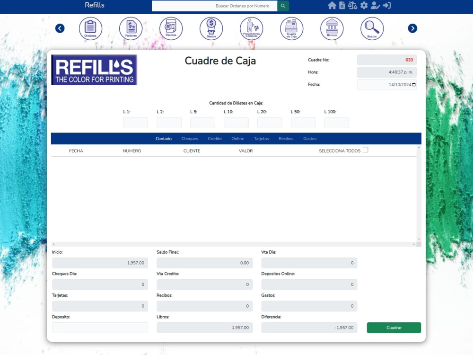473x355 pixels.
Task: Focus the L 2 bills field
Action: click(x=169, y=123)
